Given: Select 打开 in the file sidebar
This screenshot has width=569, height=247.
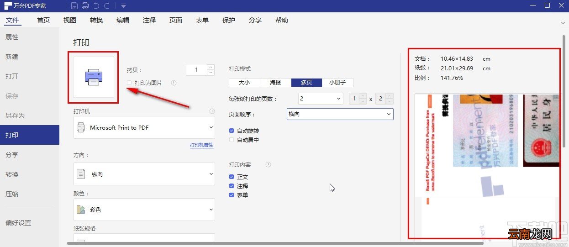Looking at the screenshot, I should tap(30, 76).
